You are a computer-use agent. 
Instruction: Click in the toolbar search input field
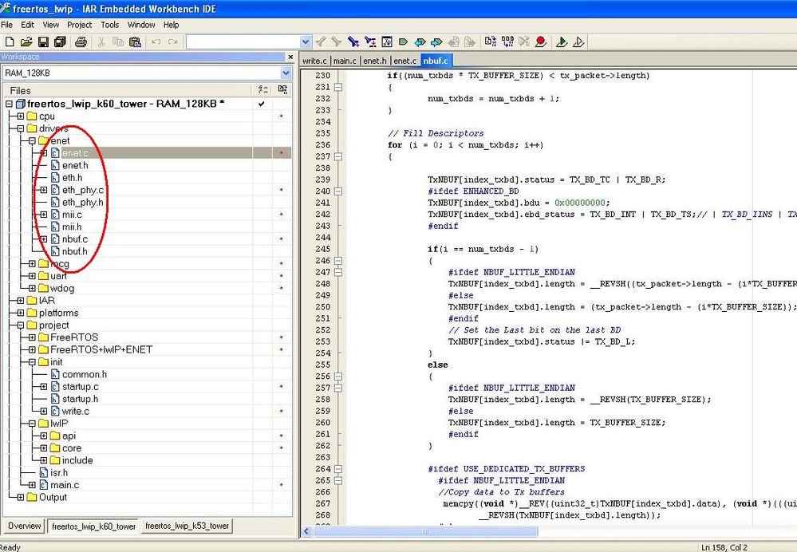click(x=243, y=41)
